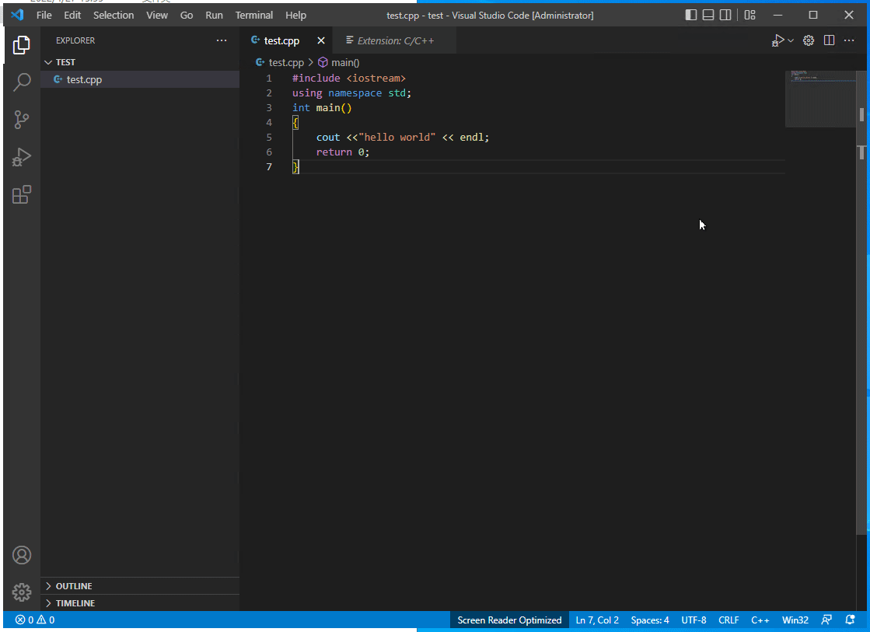Image resolution: width=870 pixels, height=632 pixels.
Task: Click the CRLF end-of-line indicator
Action: (728, 620)
